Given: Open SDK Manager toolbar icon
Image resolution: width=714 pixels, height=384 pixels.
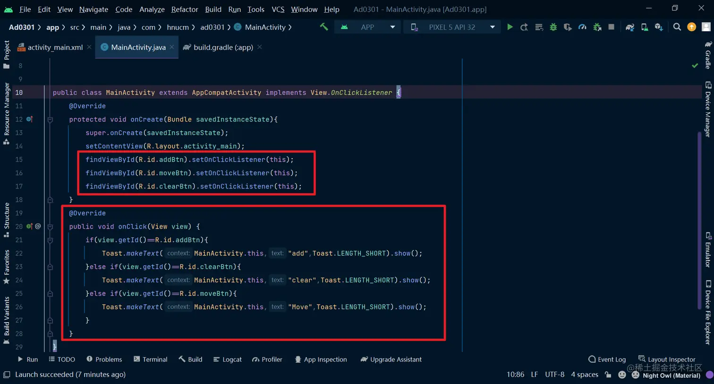Looking at the screenshot, I should [x=659, y=27].
